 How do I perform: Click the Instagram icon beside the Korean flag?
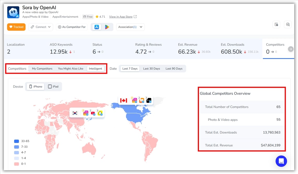85,113
